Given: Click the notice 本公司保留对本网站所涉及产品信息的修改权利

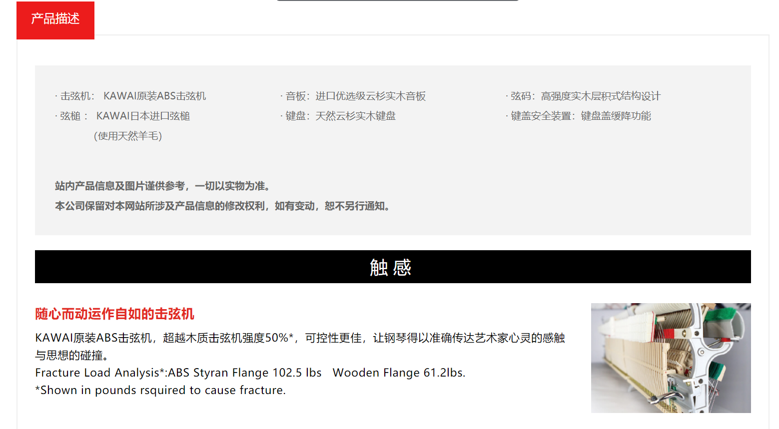Looking at the screenshot, I should (x=224, y=206).
